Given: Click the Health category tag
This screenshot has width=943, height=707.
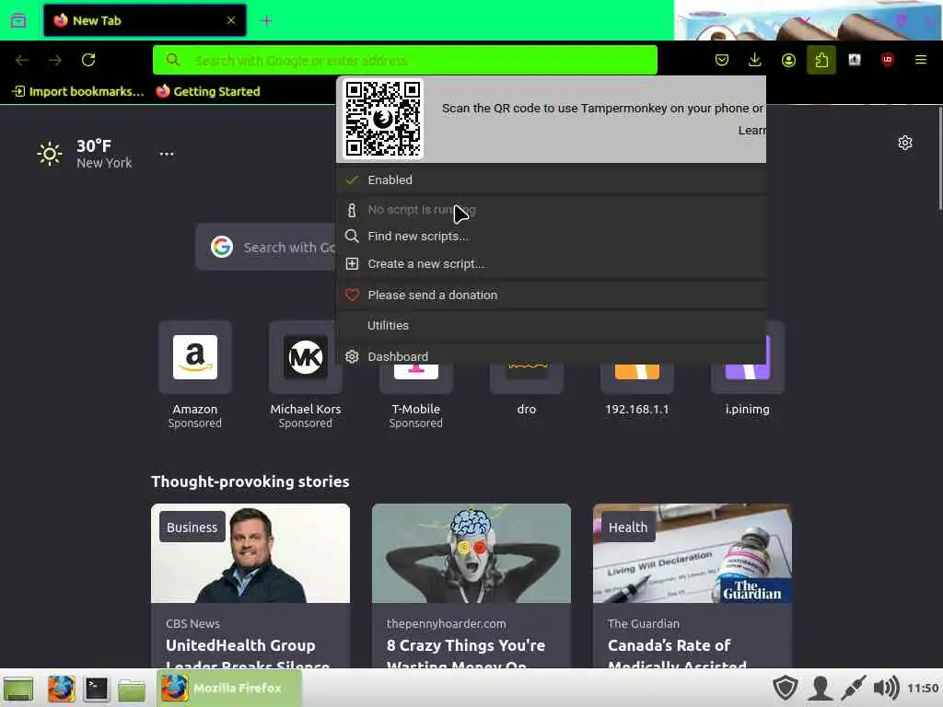Looking at the screenshot, I should click(628, 527).
